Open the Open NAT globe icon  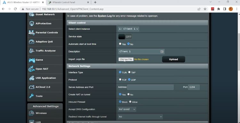click(32, 69)
